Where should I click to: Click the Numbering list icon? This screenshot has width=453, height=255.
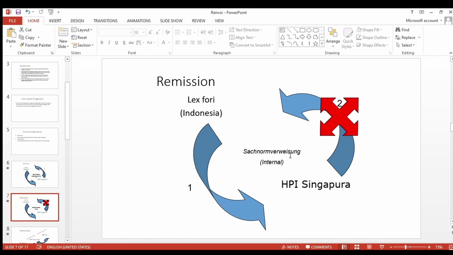[189, 32]
